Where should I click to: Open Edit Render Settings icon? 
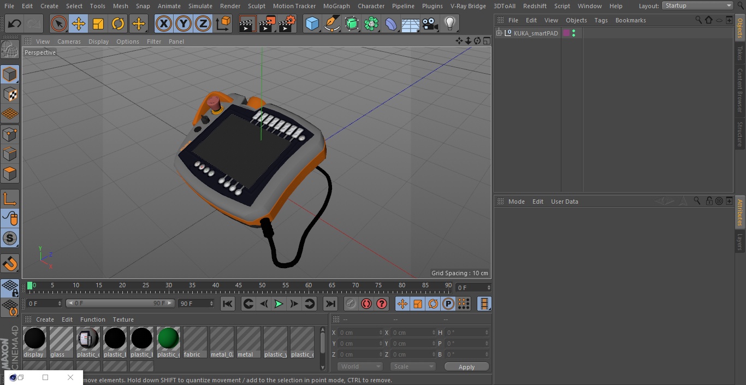click(287, 23)
